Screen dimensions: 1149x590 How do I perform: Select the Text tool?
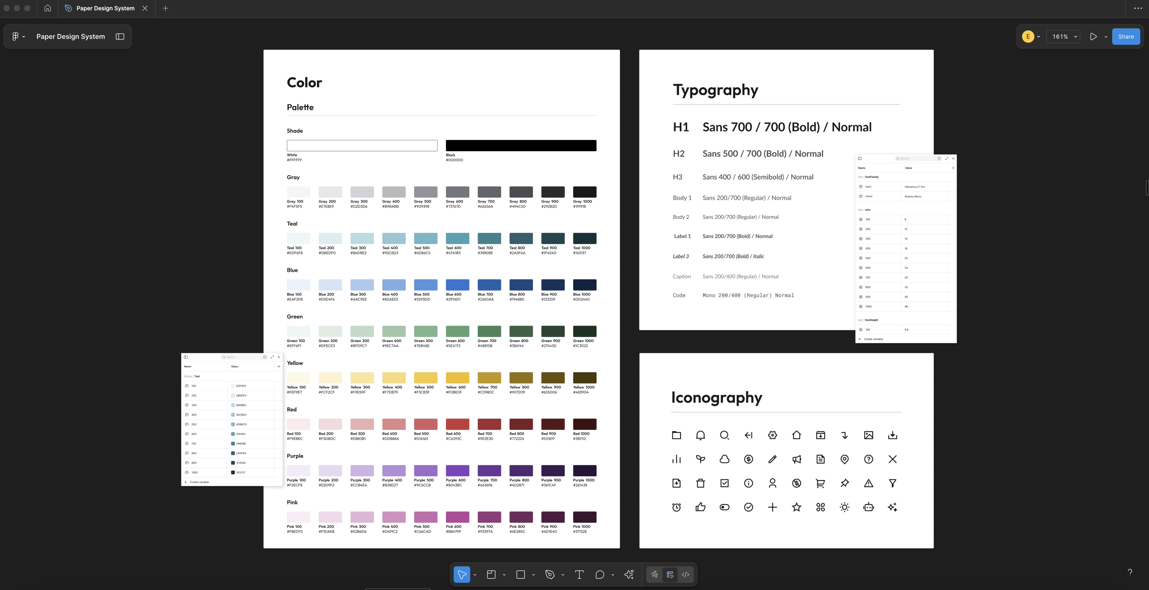[579, 574]
